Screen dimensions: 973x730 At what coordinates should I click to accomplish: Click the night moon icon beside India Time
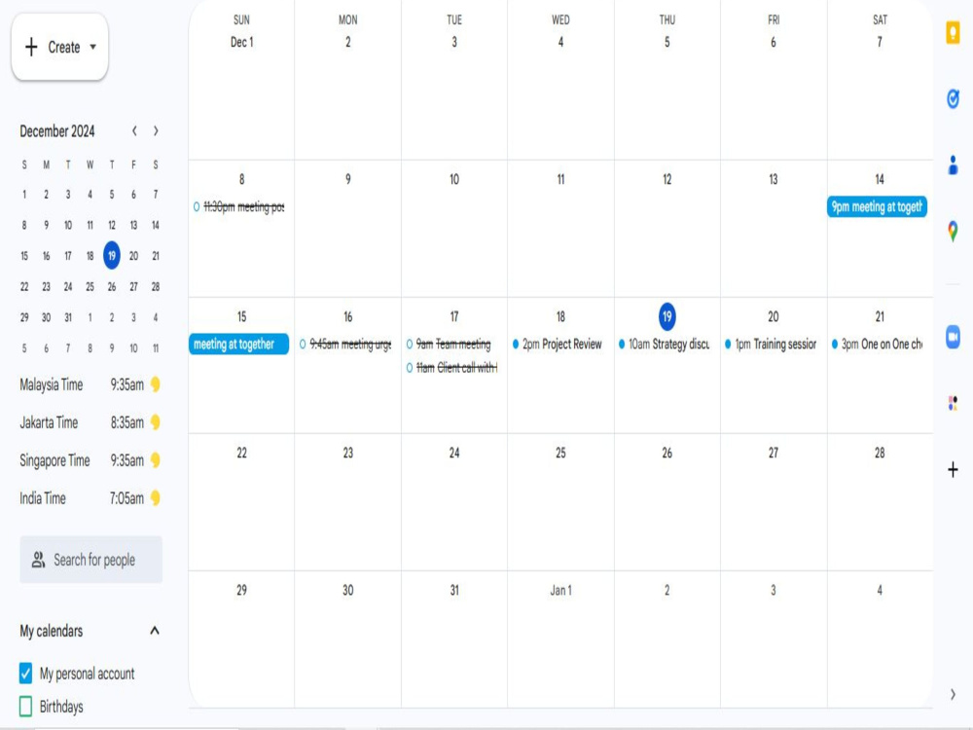(155, 498)
